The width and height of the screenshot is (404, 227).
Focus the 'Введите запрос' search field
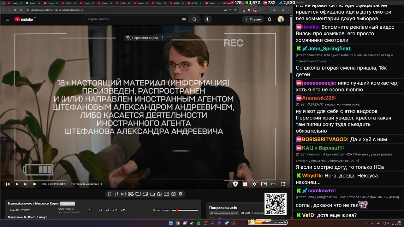133,19
